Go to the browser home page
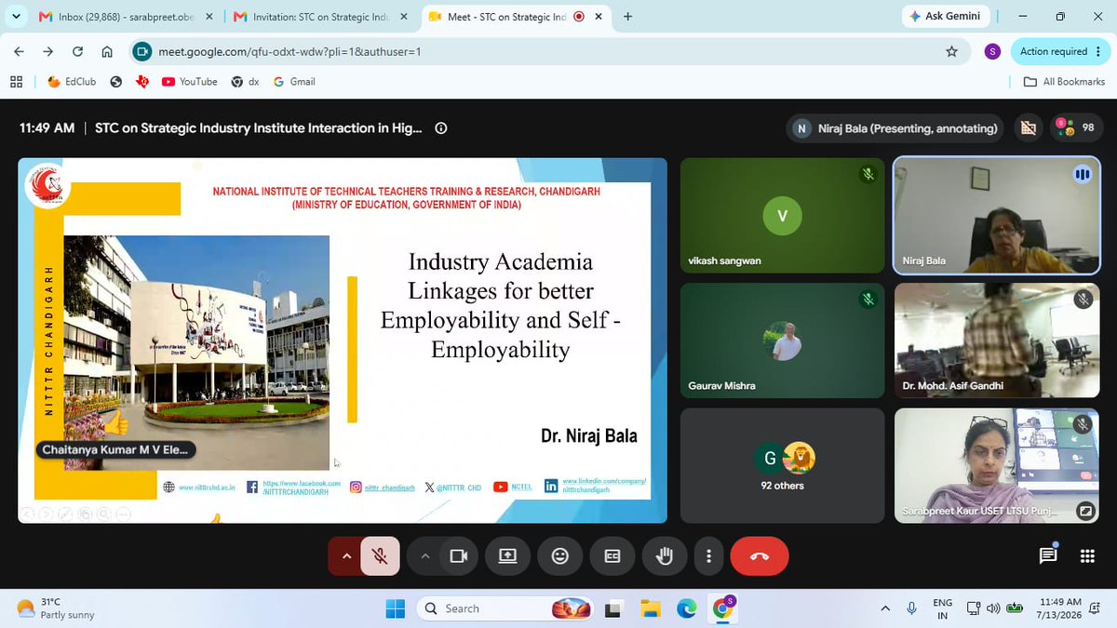This screenshot has height=628, width=1117. pyautogui.click(x=107, y=51)
